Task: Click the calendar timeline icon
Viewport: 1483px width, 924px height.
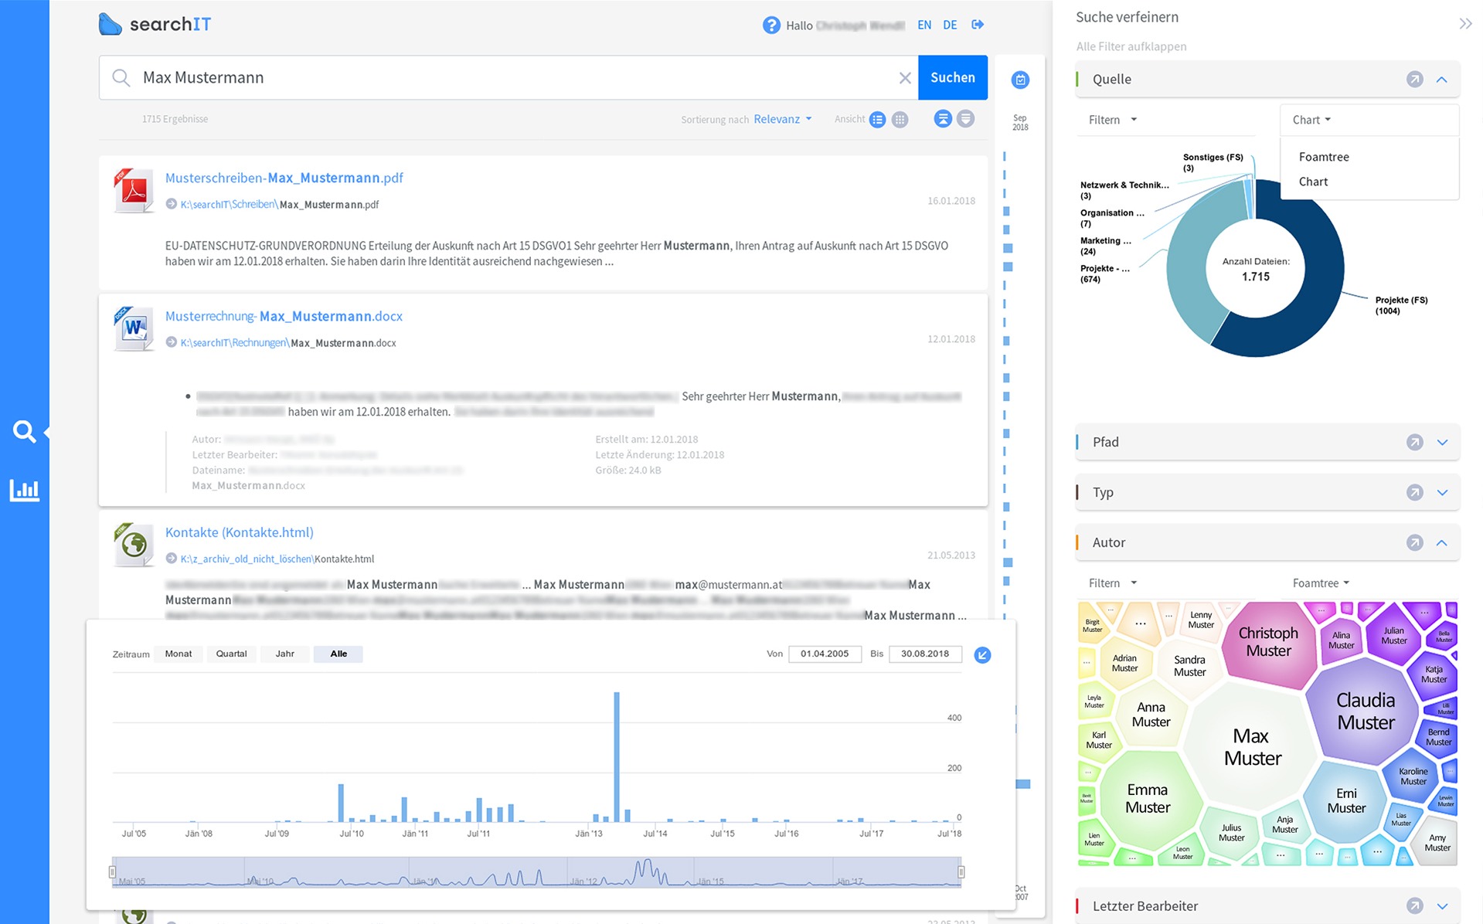Action: pyautogui.click(x=1020, y=80)
